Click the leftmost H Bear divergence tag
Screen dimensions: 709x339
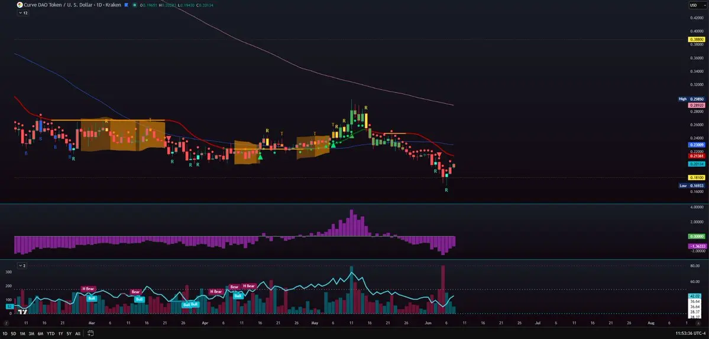(89, 288)
